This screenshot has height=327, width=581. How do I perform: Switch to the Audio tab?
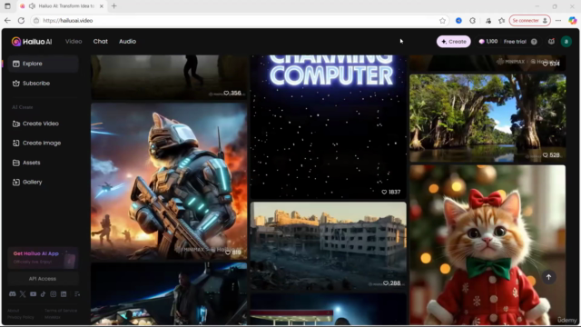point(127,42)
